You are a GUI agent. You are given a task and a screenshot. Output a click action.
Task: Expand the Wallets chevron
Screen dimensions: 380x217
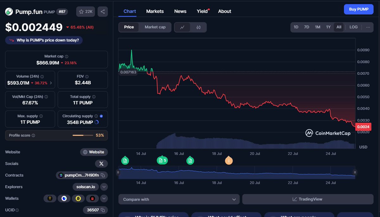pyautogui.click(x=104, y=199)
